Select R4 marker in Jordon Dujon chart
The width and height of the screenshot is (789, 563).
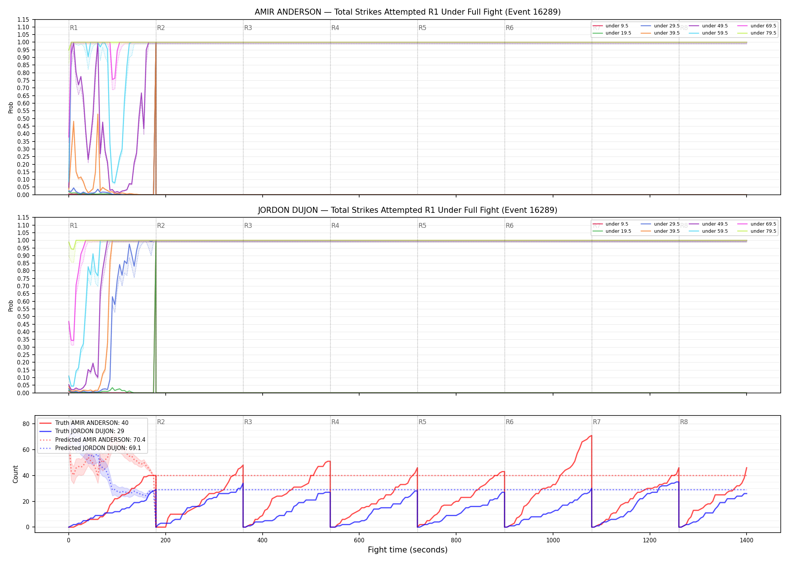tap(335, 226)
